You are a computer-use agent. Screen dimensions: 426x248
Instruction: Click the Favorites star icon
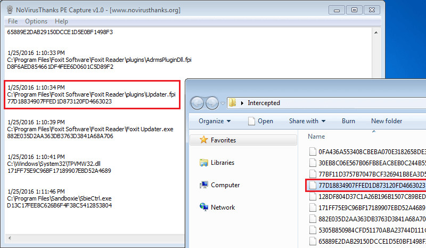click(204, 140)
